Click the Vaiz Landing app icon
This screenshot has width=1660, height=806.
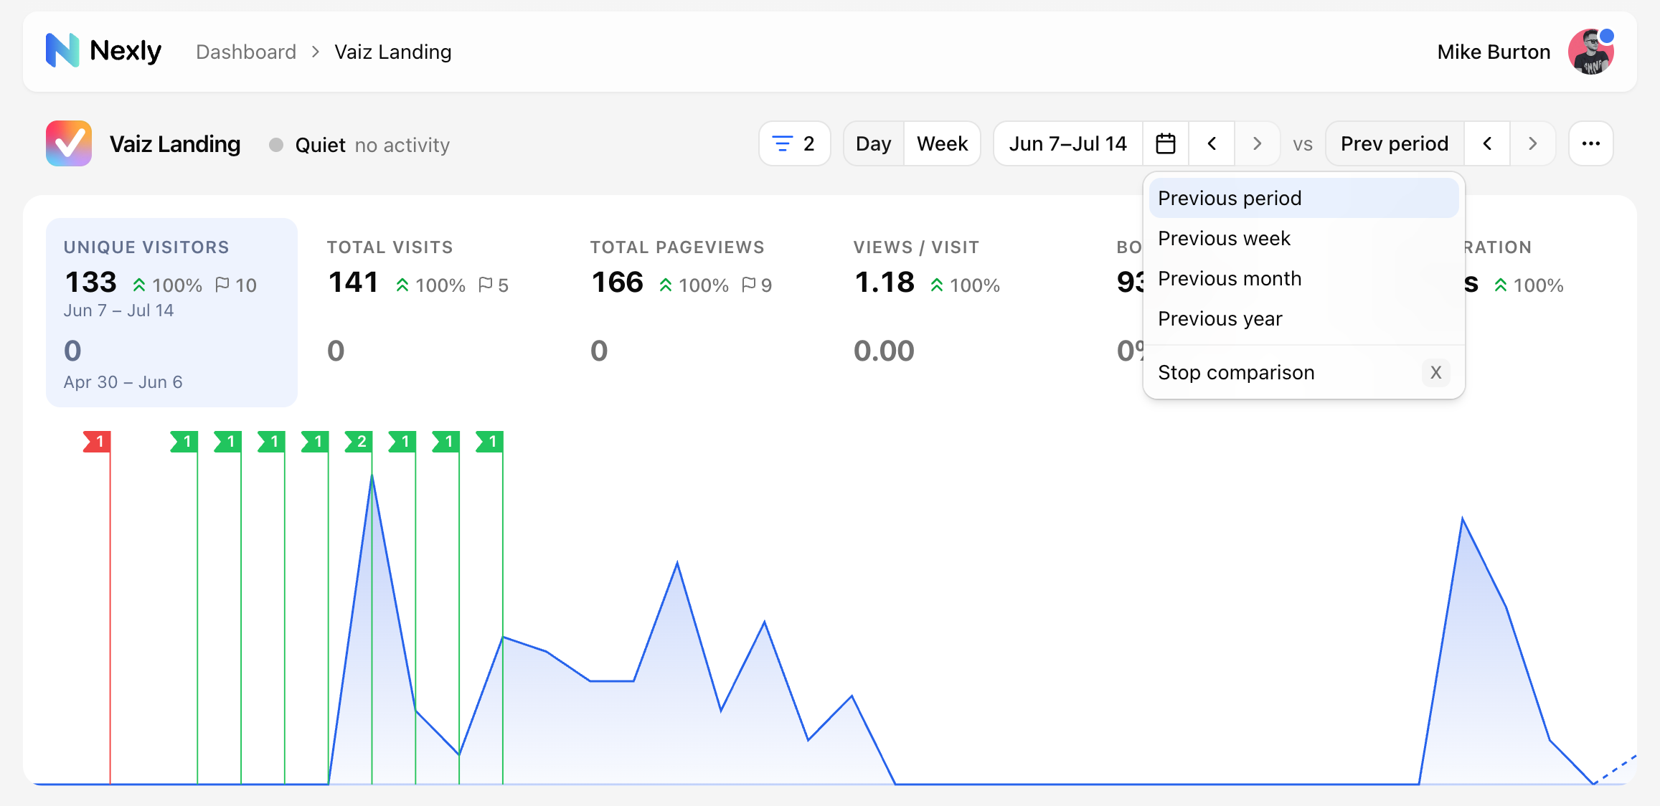(x=69, y=143)
